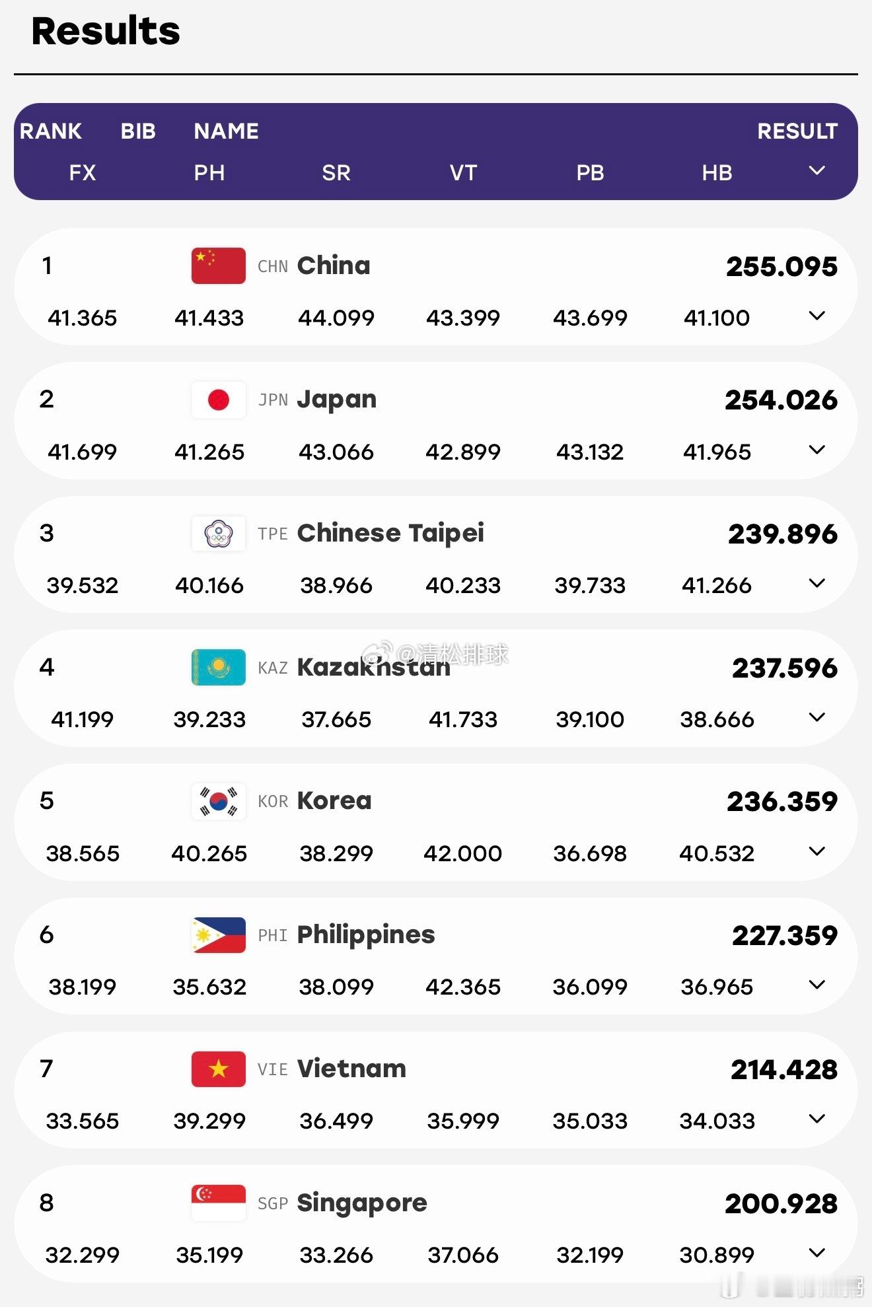Screen dimensions: 872x1307
Task: Click the Japan flag icon
Action: (218, 400)
